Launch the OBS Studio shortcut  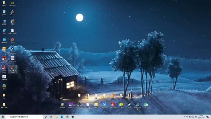coord(79,105)
